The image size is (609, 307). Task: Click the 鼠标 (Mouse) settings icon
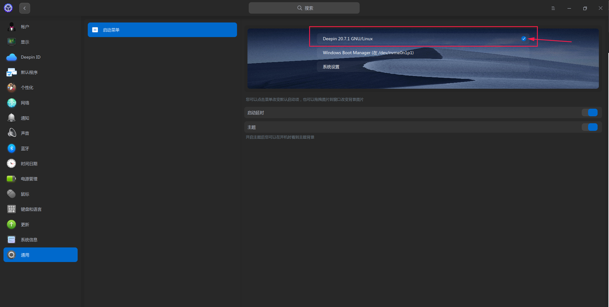(x=11, y=194)
